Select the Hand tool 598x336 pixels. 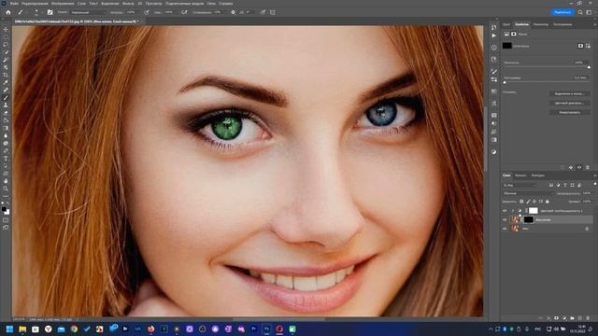click(x=6, y=181)
